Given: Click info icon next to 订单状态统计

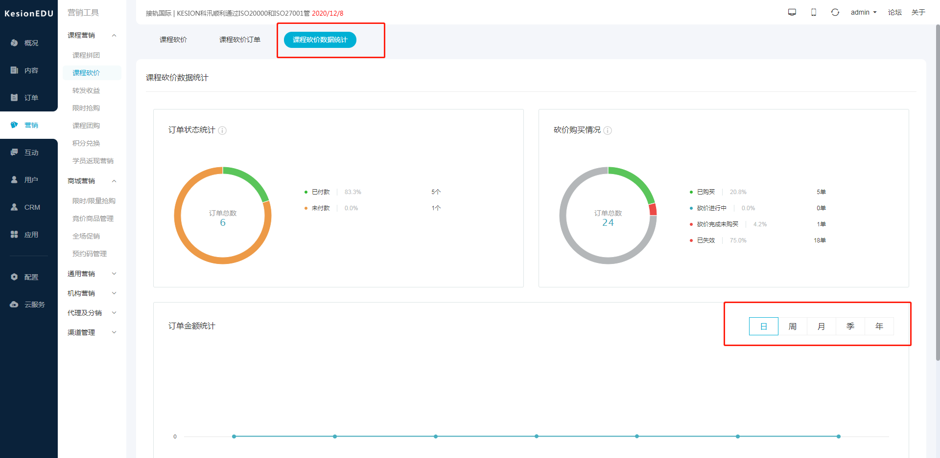Looking at the screenshot, I should [x=222, y=131].
